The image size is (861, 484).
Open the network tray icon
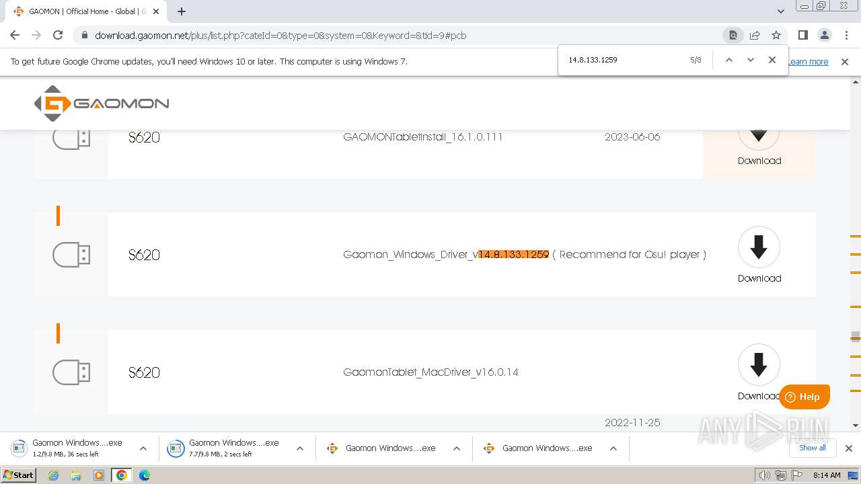coord(782,475)
